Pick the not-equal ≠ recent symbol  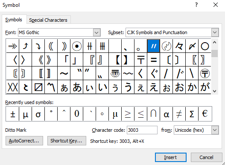tap(179, 114)
